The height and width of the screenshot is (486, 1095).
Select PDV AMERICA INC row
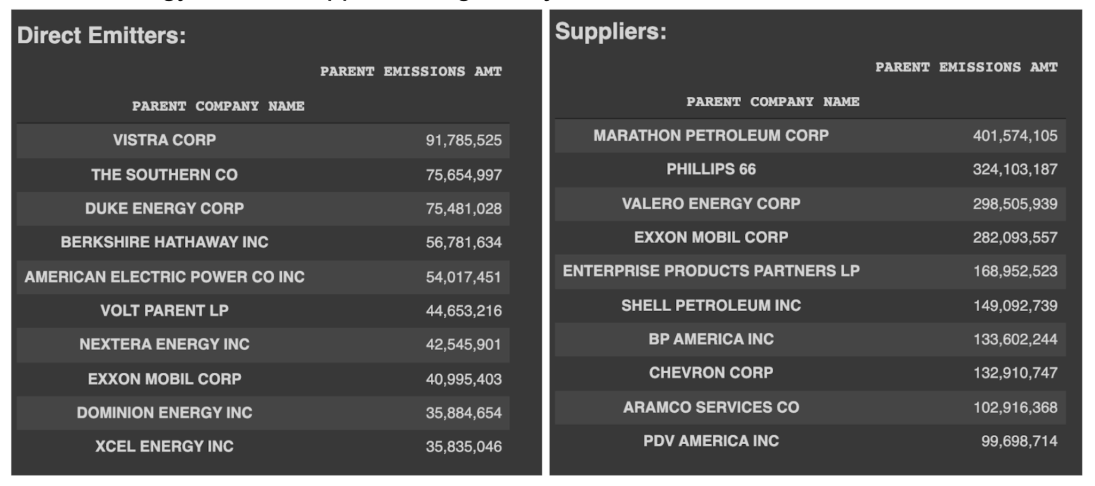click(x=810, y=441)
